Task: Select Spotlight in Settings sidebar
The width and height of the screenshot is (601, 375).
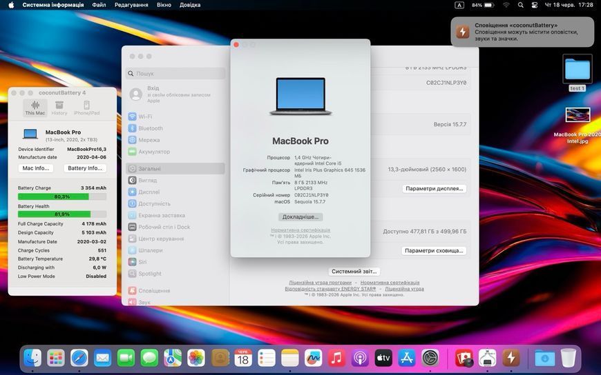Action: [x=175, y=274]
